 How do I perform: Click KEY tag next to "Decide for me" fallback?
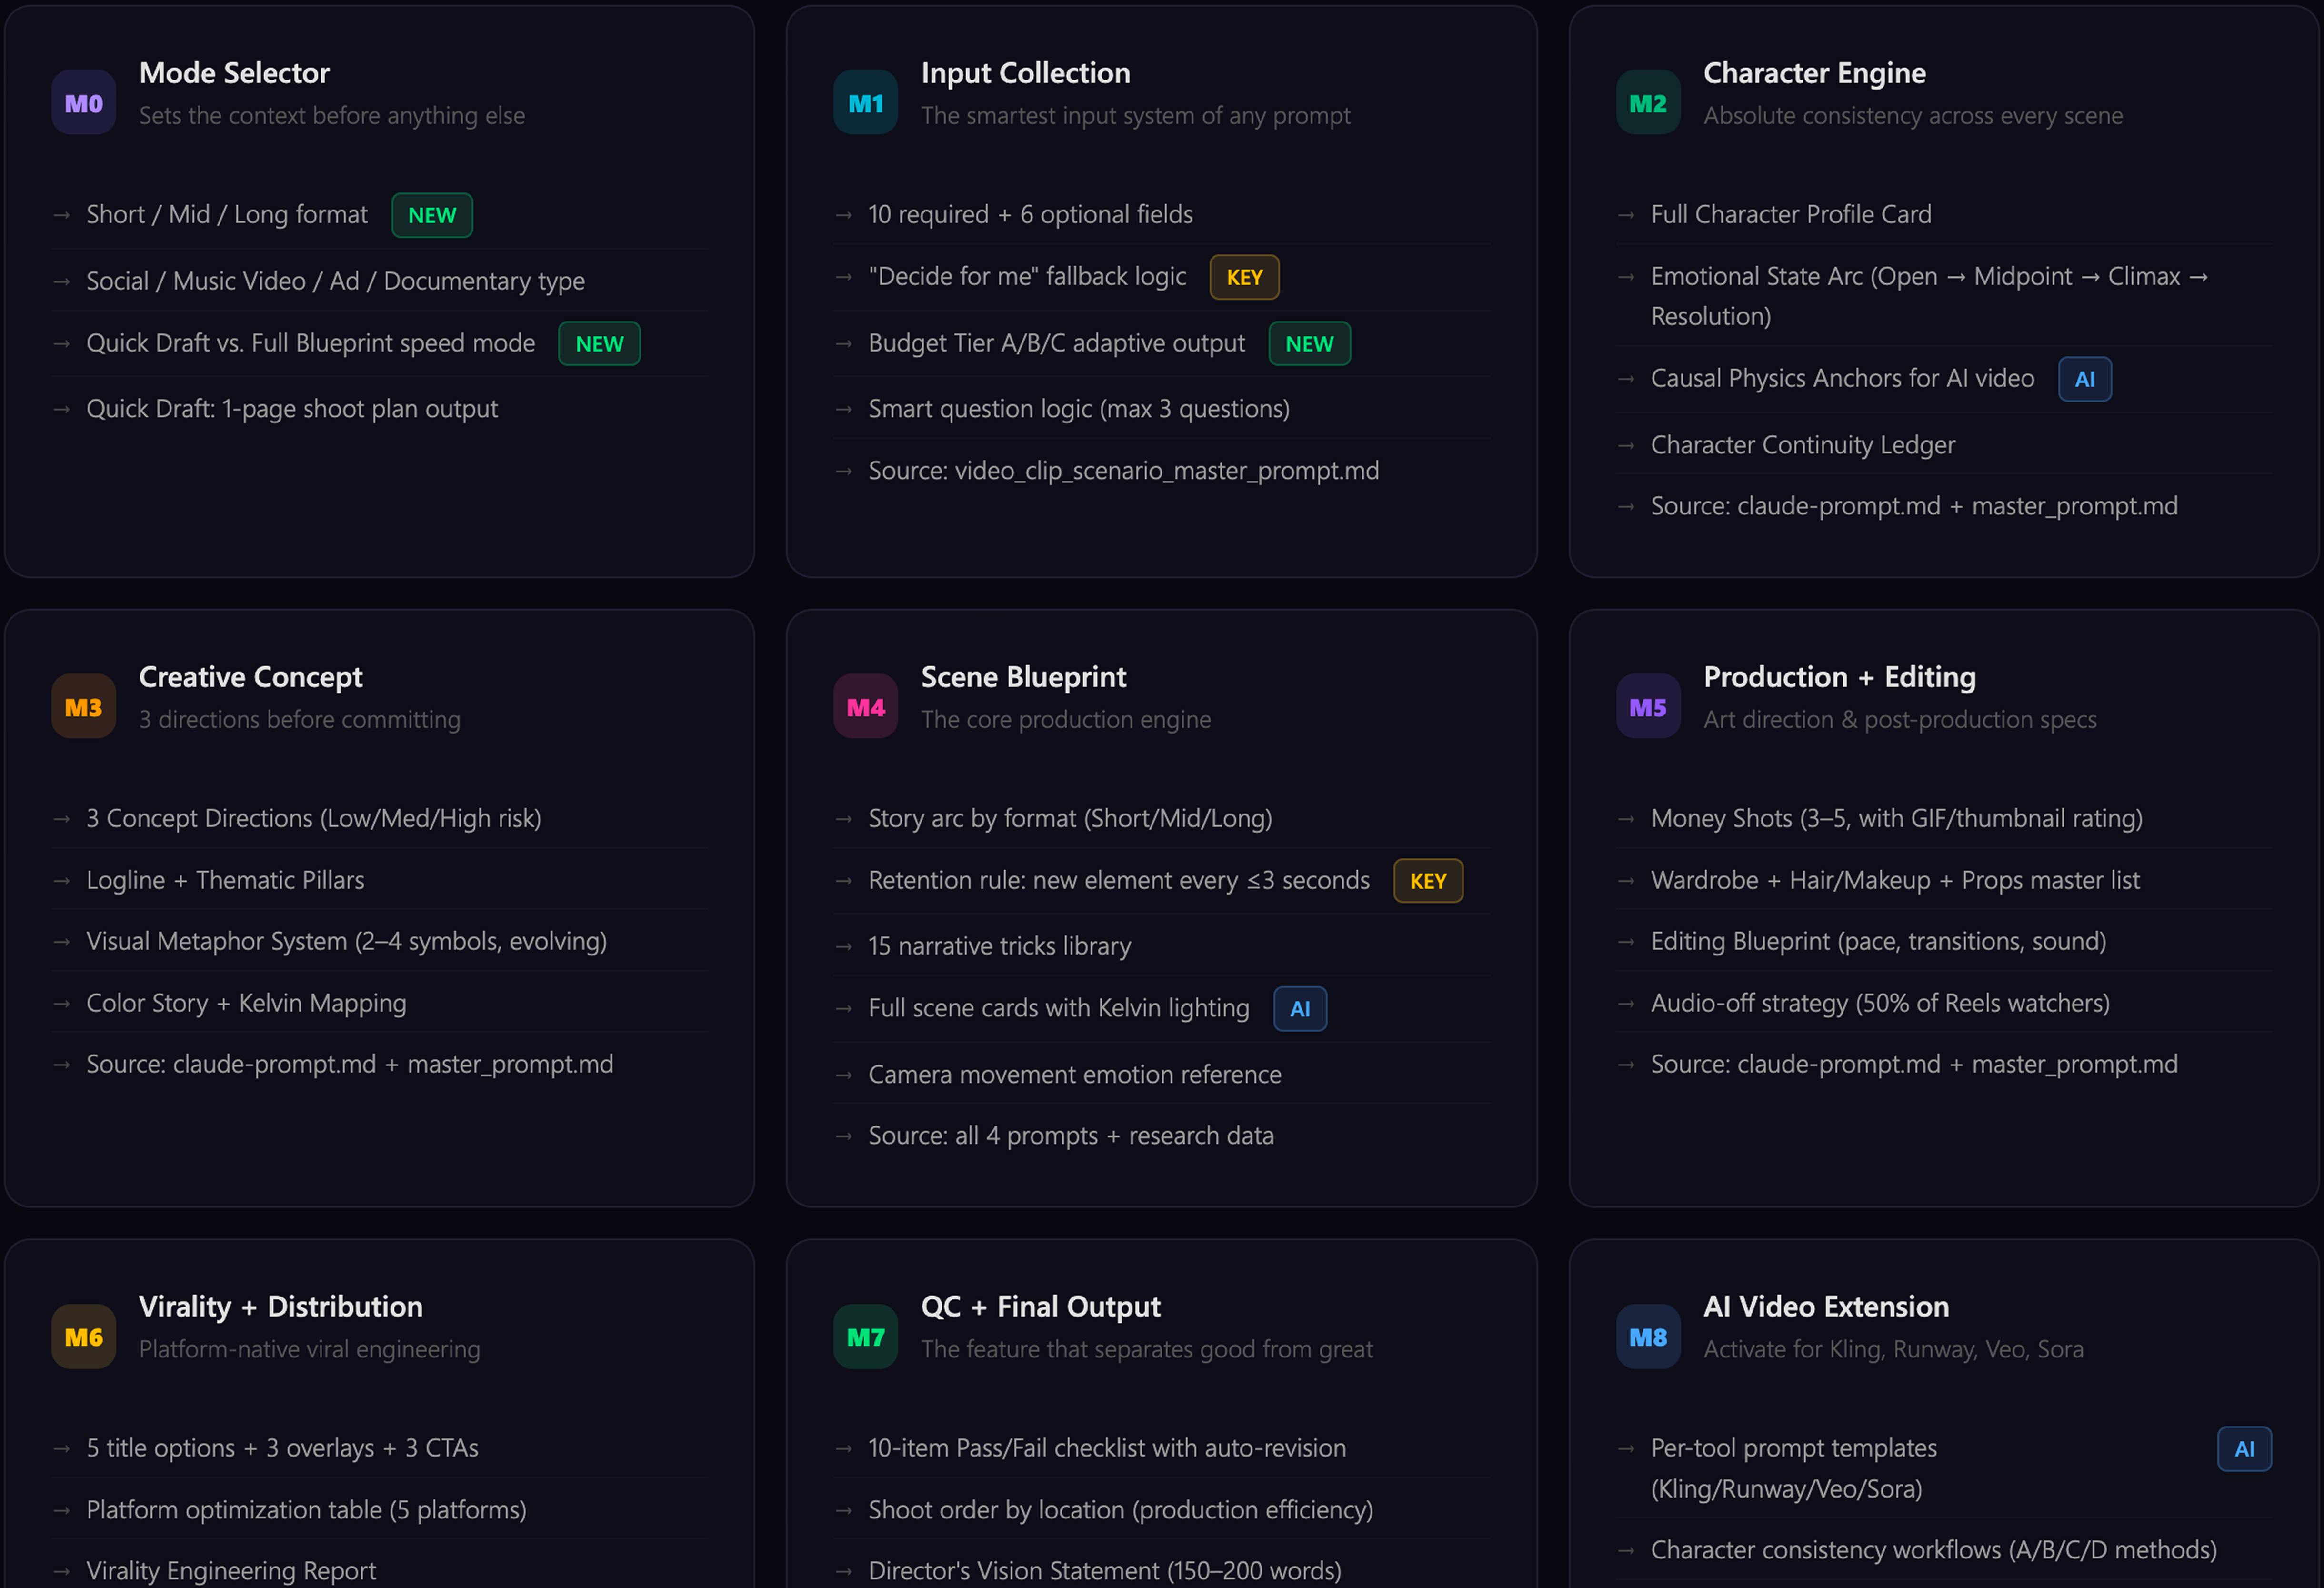[x=1244, y=277]
